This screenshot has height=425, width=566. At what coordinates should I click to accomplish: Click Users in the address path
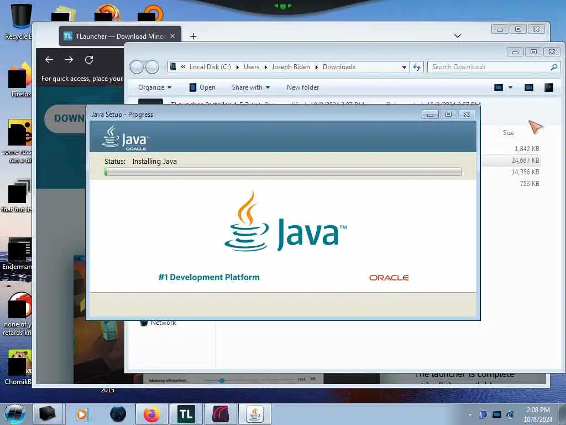[251, 67]
